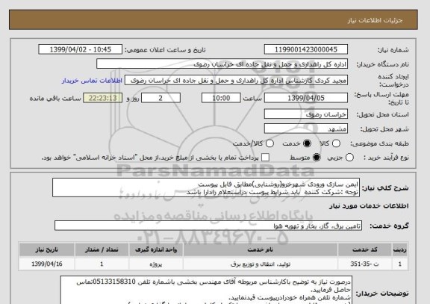Image resolution: width=430 pixels, height=304 pixels.
Task: Click the remaining time countdown 22:23:13
Action: click(102, 98)
